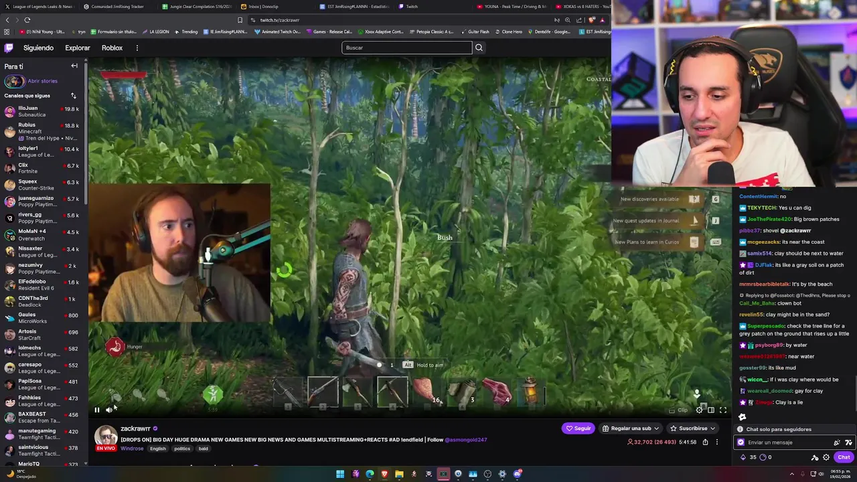Send message with Chat button

[844, 457]
